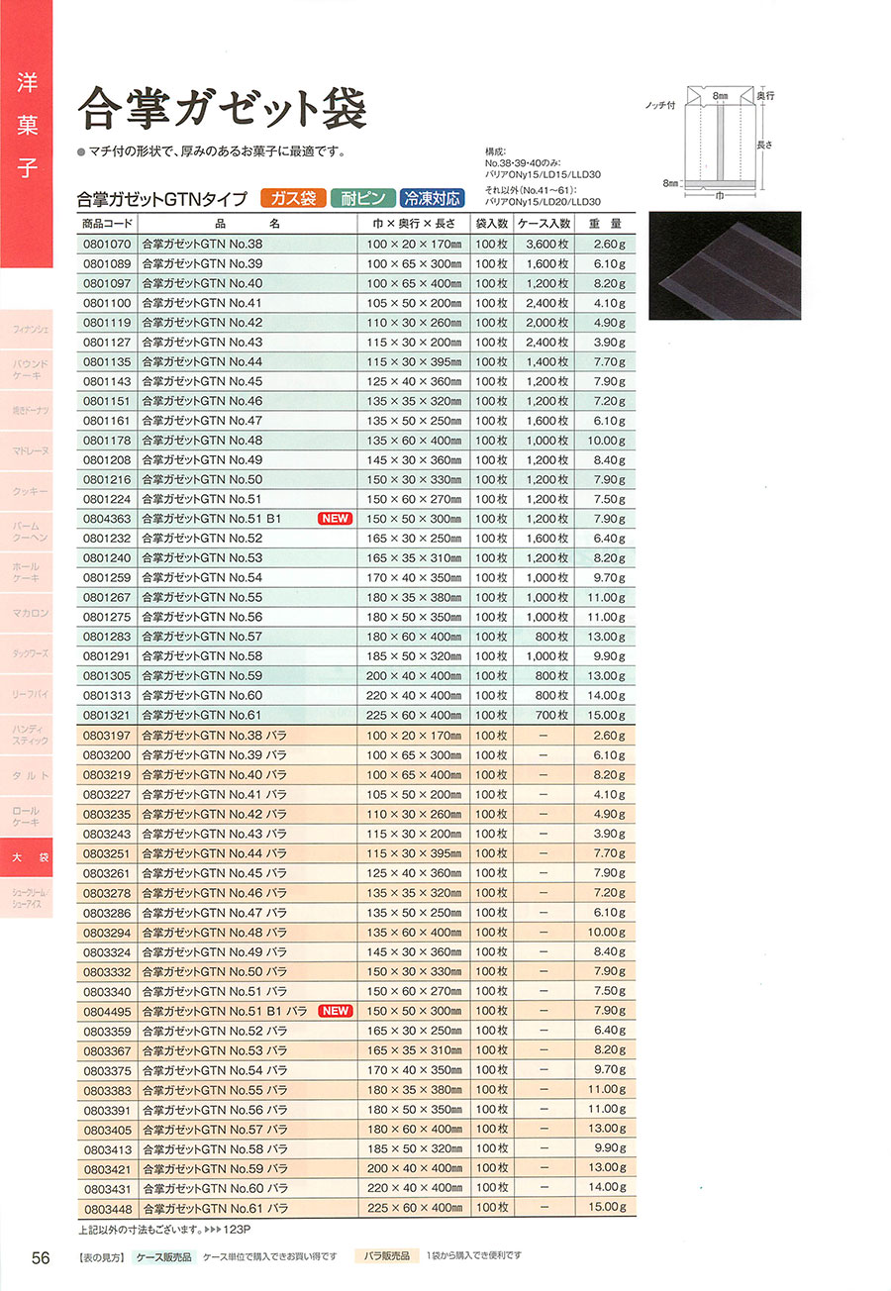Open the マカロン side tab
The height and width of the screenshot is (1291, 891).
coord(26,613)
